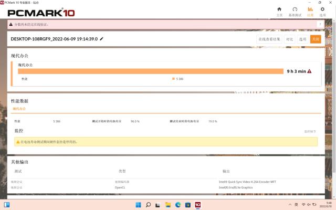Screen dimensions: 336x210
Task: Open the taskbar clock and date
Action: (x=325, y=205)
